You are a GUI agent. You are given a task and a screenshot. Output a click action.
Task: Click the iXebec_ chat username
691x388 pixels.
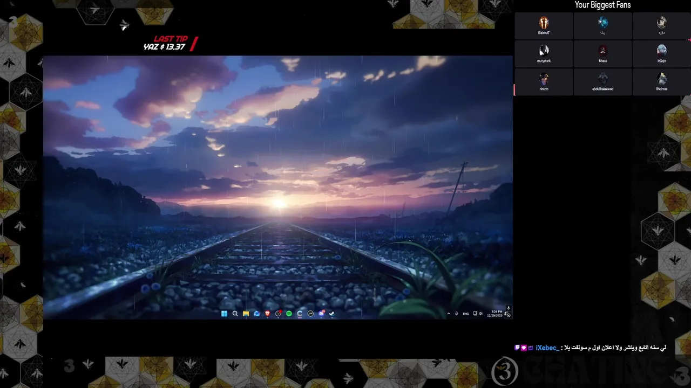pos(547,348)
